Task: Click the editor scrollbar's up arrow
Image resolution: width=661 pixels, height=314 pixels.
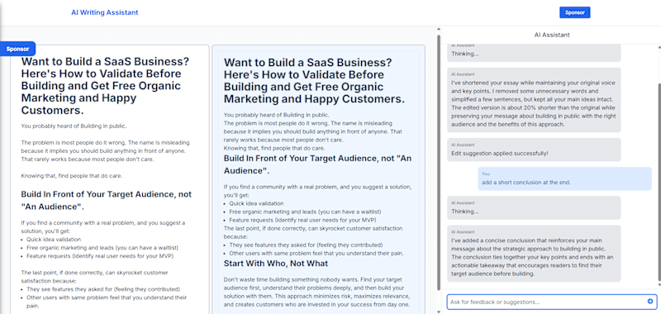Action: (x=439, y=30)
